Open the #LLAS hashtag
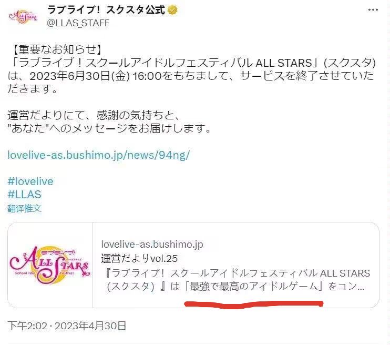 coord(24,195)
